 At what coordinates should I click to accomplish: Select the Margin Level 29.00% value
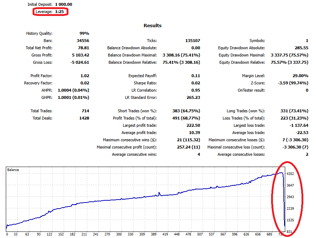(x=299, y=76)
